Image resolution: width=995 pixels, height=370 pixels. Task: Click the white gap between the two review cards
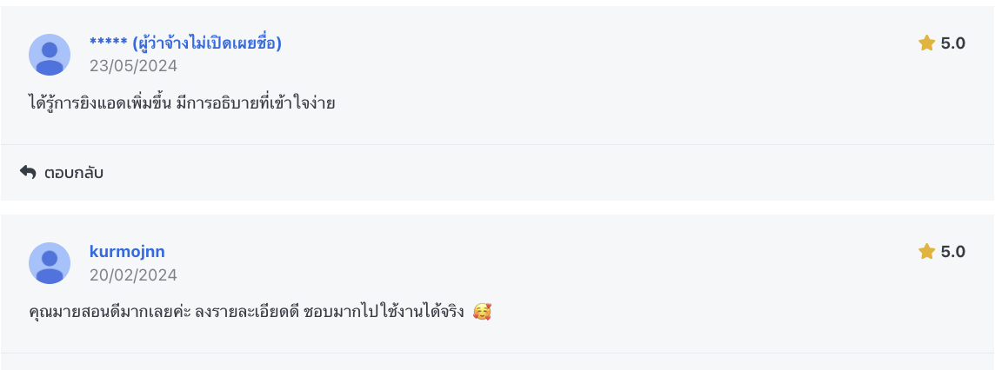click(497, 208)
